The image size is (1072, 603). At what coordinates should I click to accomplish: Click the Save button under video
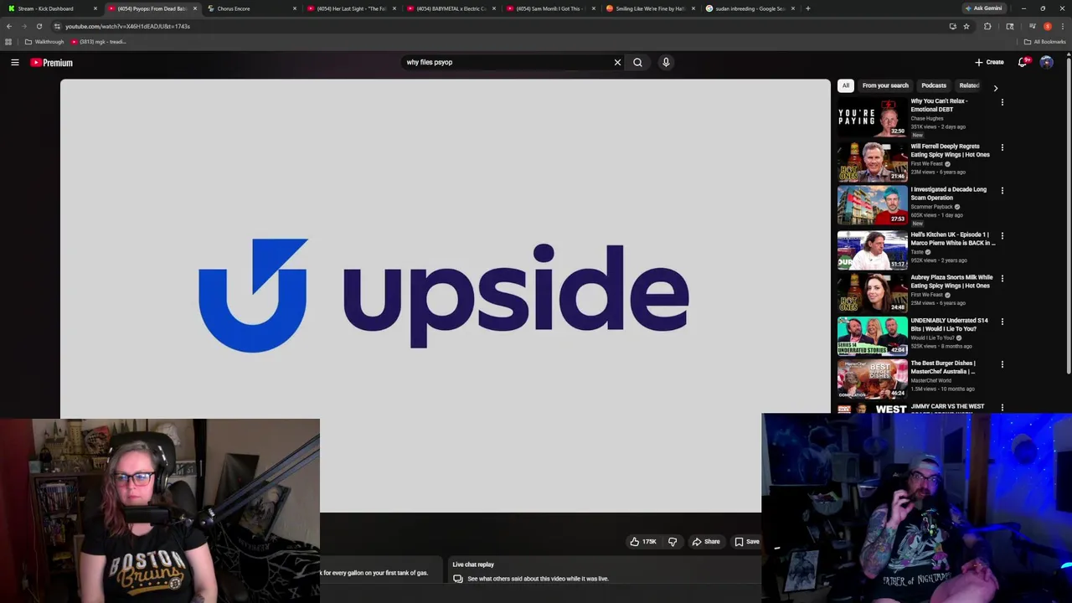pos(747,542)
